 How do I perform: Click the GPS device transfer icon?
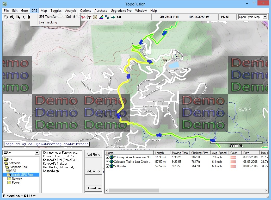click(x=107, y=17)
